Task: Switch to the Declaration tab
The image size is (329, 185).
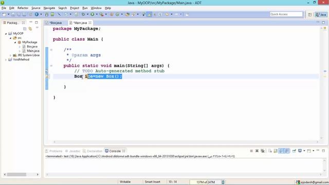Action: [93, 151]
